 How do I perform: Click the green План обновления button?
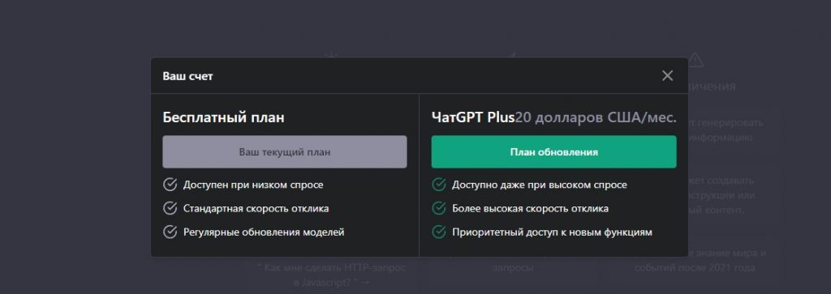[x=553, y=151]
